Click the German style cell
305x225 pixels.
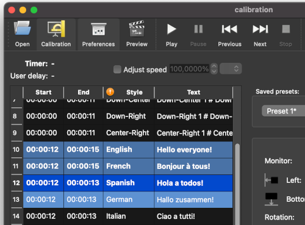pos(129,199)
